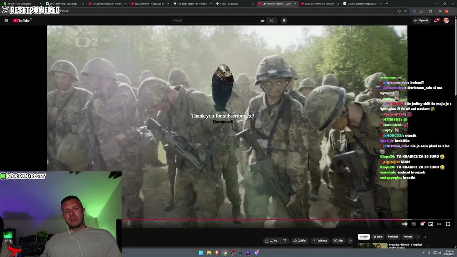This screenshot has height=257, width=457.
Task: Open the Vytvoriť create button
Action: [x=421, y=20]
